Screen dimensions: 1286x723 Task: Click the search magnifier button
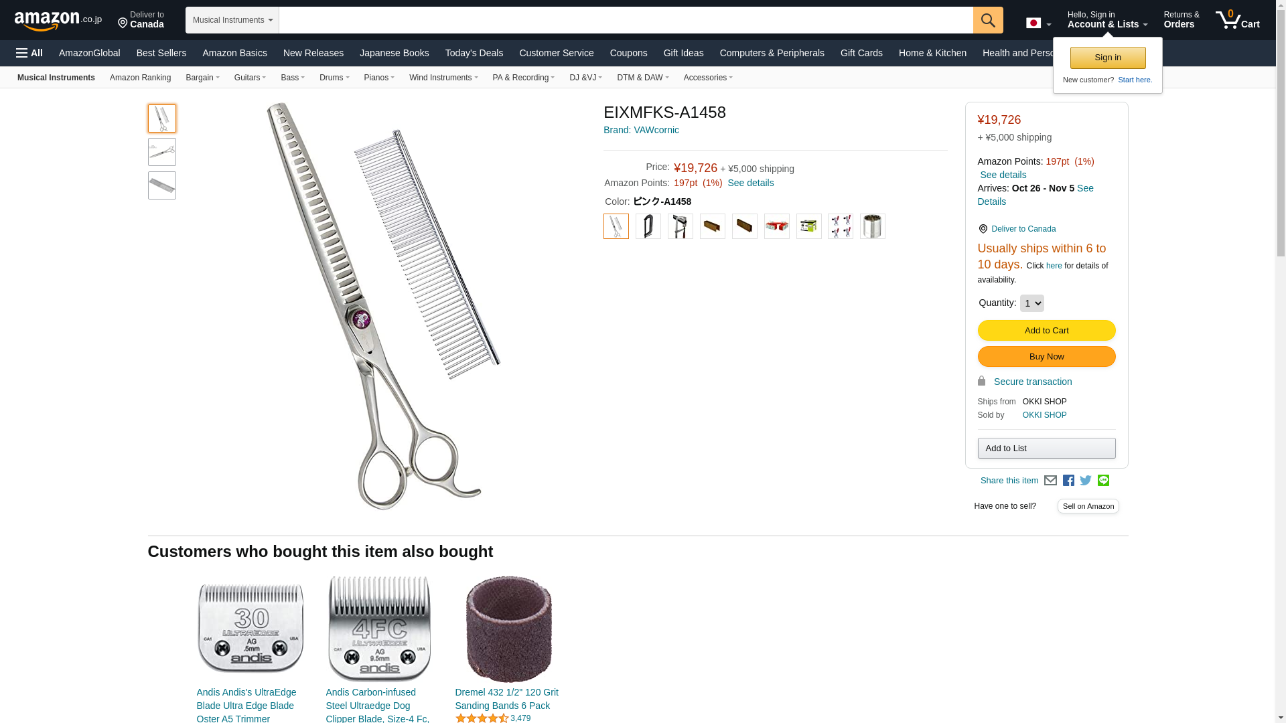[x=988, y=20]
